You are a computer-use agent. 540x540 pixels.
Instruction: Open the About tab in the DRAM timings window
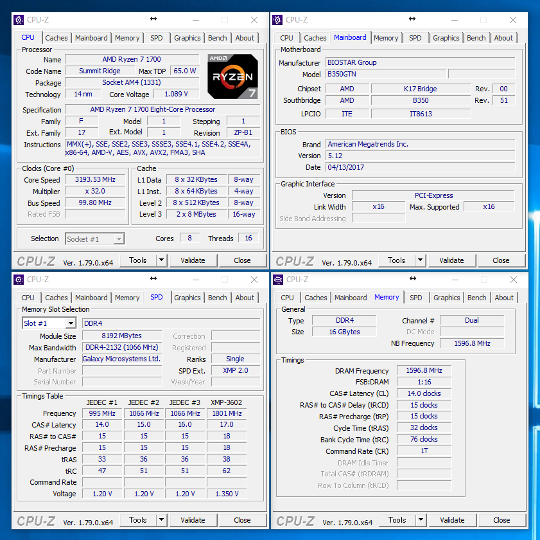504,298
